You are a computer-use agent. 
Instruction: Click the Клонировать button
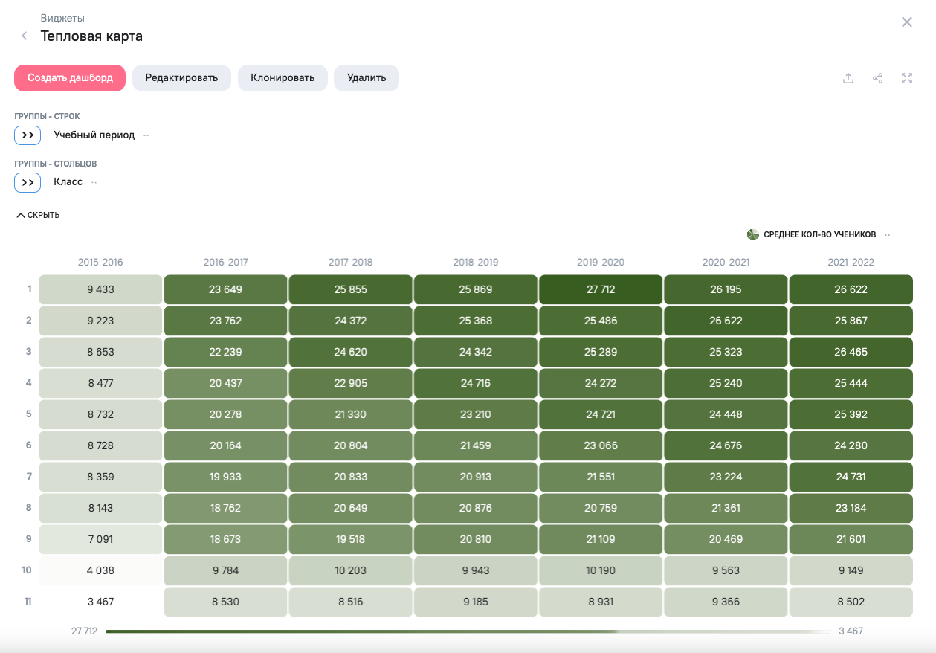(x=283, y=78)
